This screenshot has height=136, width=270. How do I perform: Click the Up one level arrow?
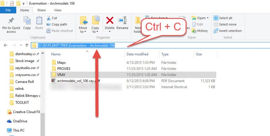coord(27,45)
